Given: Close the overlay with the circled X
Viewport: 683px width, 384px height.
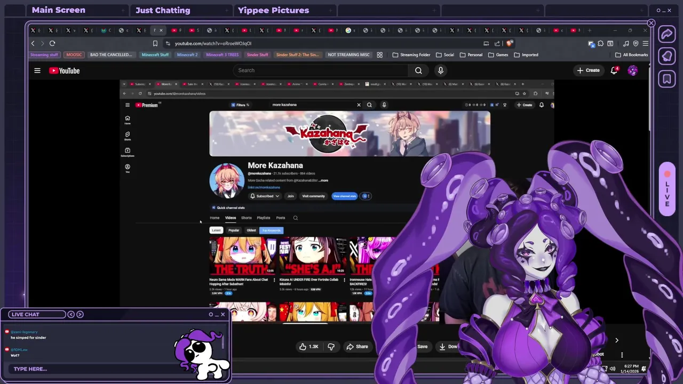Looking at the screenshot, I should [x=651, y=23].
